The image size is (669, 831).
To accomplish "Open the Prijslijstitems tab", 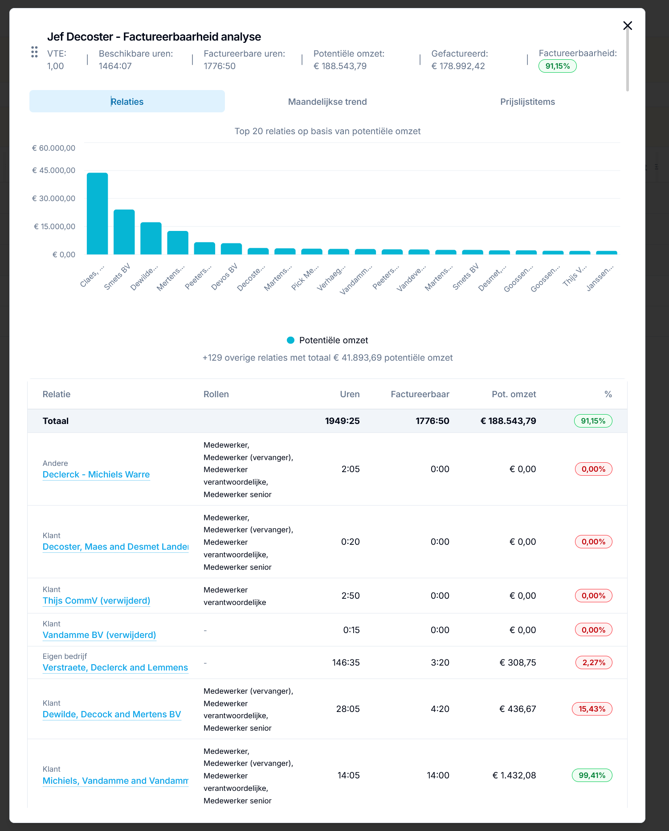I will [527, 102].
